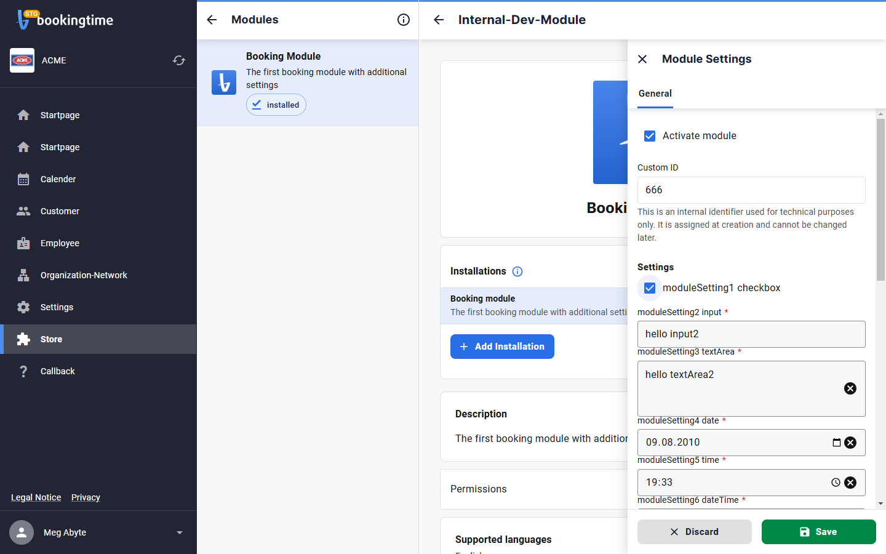Toggle the moduleSetting1 checkbox
This screenshot has width=886, height=554.
click(x=650, y=288)
